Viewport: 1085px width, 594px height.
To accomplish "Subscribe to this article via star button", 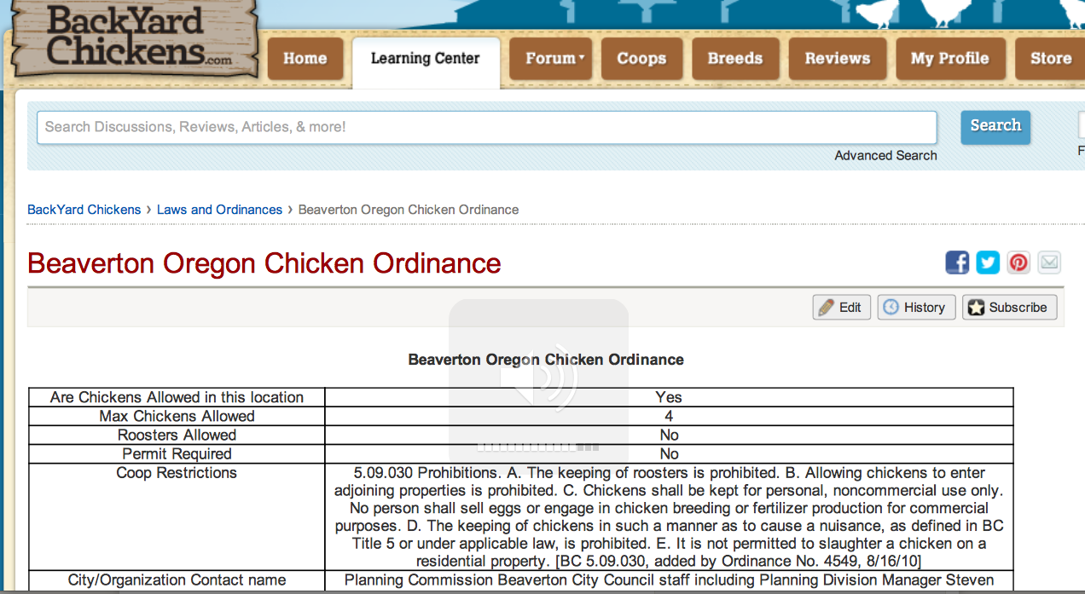I will 1009,308.
